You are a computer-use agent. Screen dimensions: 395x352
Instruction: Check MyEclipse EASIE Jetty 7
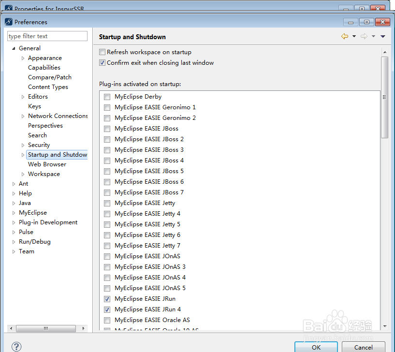[107, 246]
